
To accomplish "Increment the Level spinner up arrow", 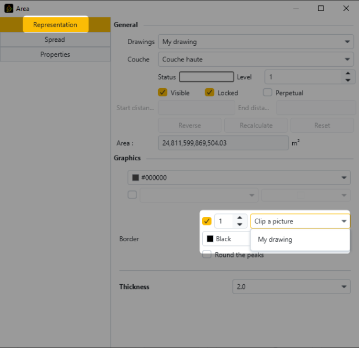I will pyautogui.click(x=347, y=74).
